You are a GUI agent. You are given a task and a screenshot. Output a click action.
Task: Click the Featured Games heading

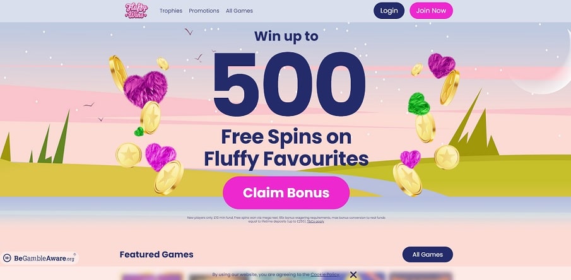pyautogui.click(x=156, y=255)
